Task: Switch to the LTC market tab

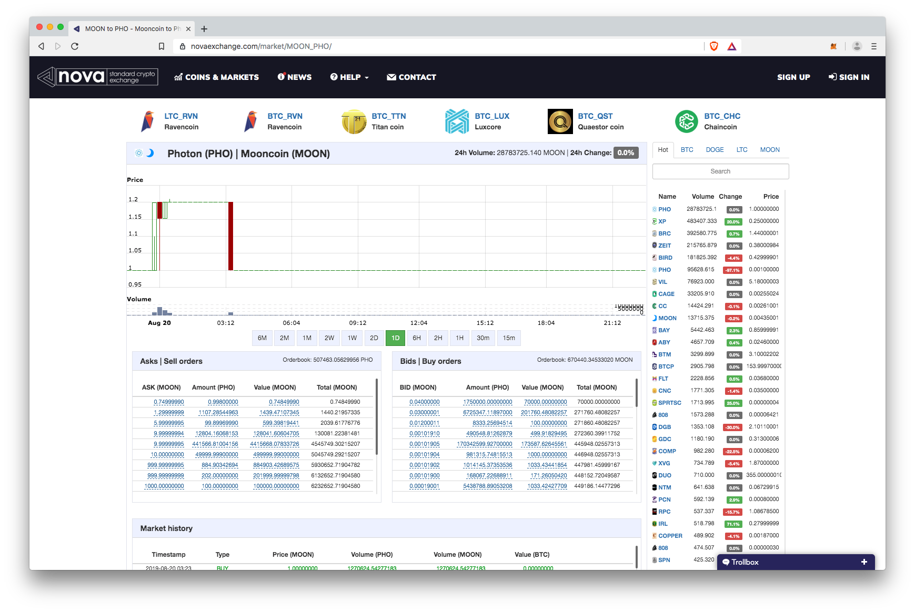Action: click(742, 150)
